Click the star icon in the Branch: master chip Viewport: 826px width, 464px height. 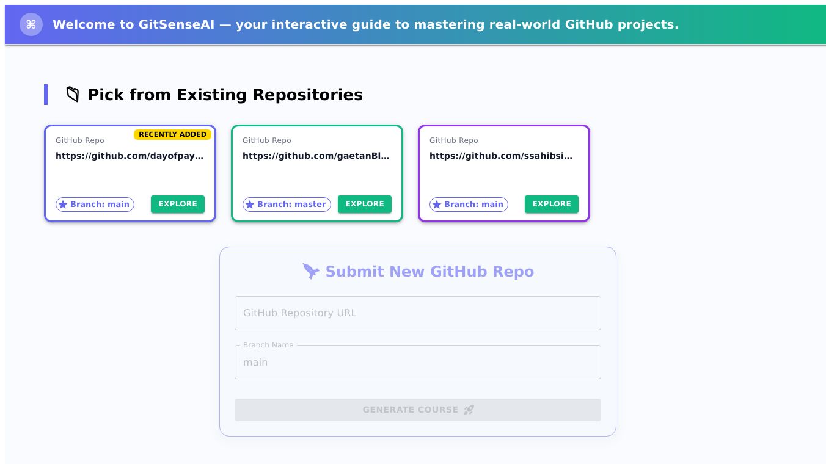(250, 205)
